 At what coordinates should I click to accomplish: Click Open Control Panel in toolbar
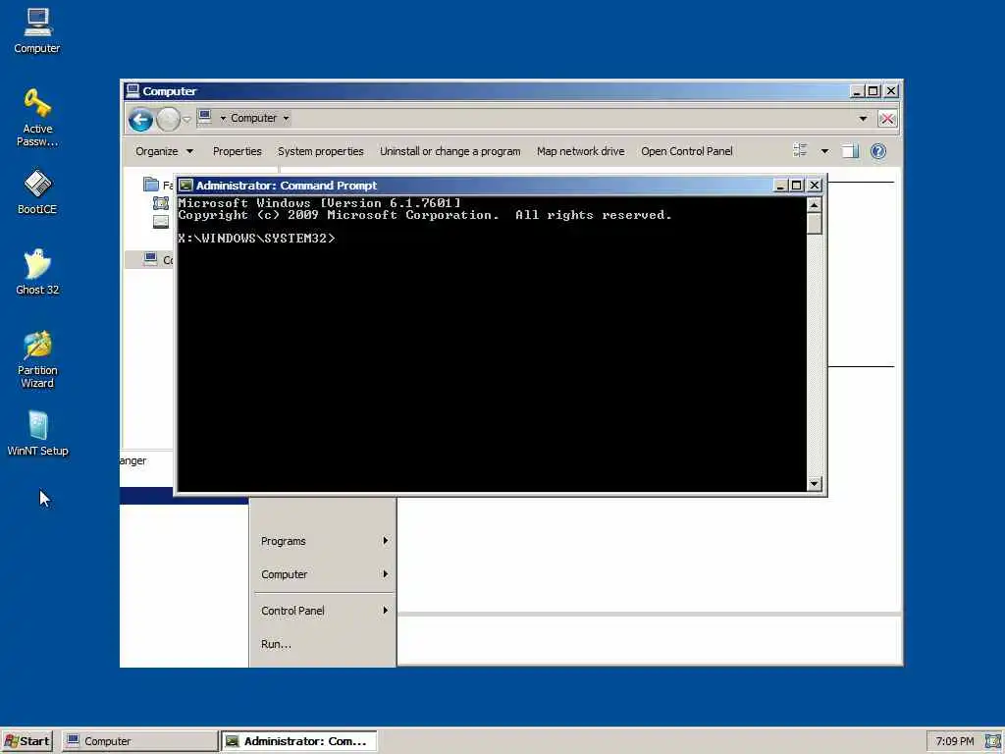pos(686,151)
